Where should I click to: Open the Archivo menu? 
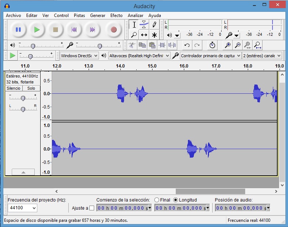pyautogui.click(x=13, y=16)
